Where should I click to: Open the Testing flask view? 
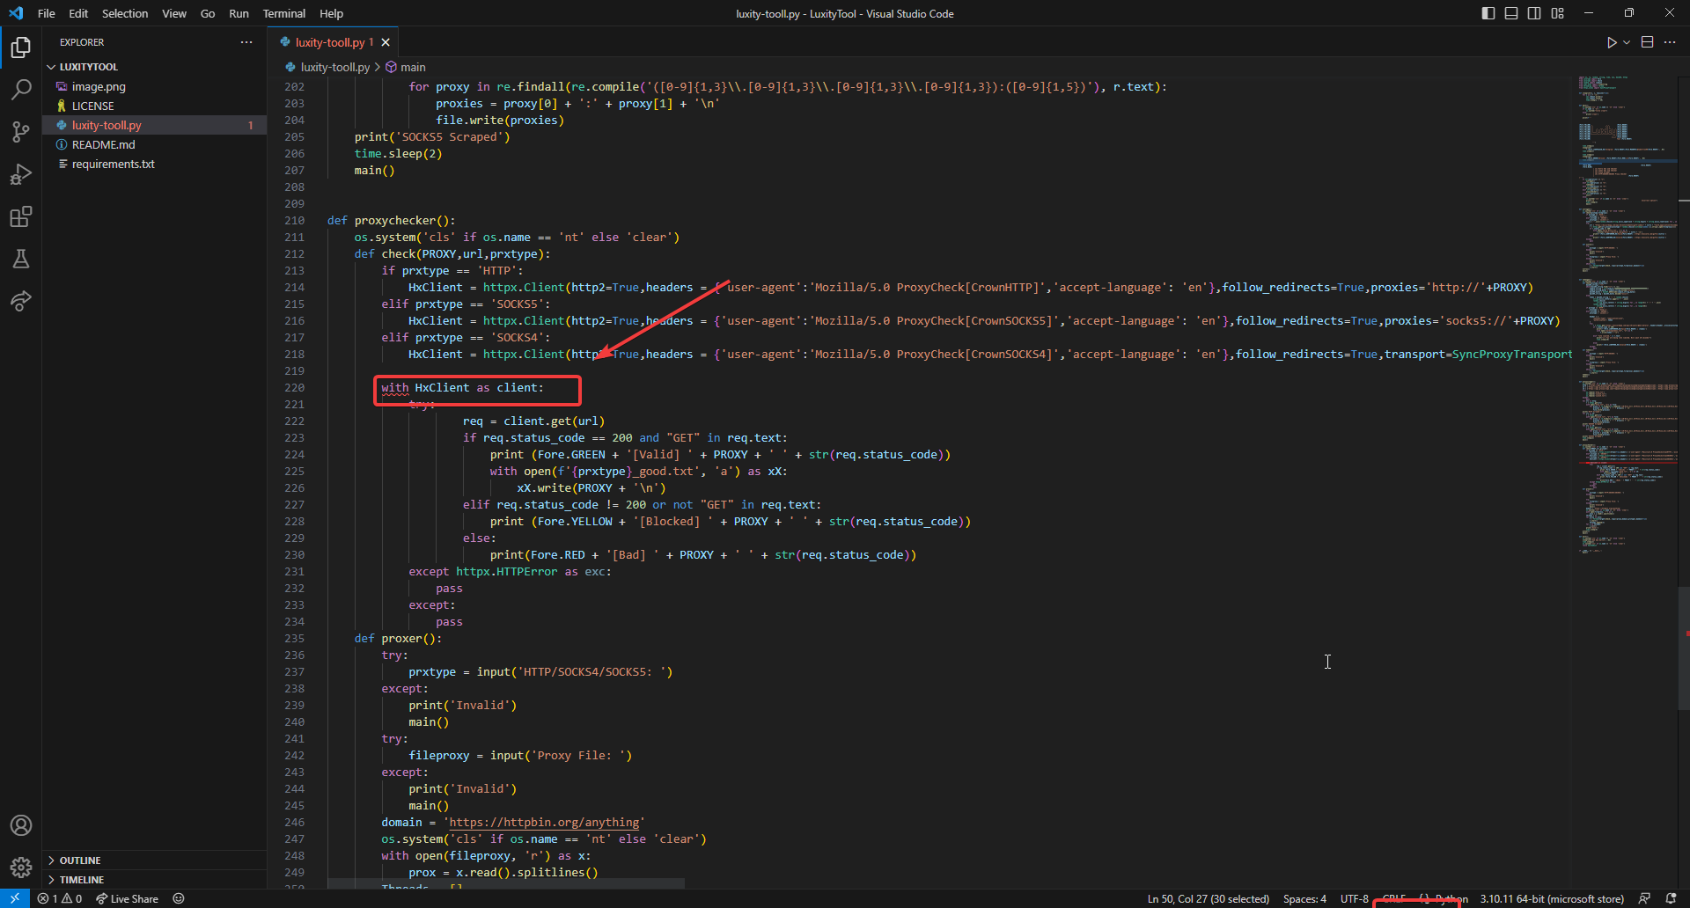click(x=21, y=259)
